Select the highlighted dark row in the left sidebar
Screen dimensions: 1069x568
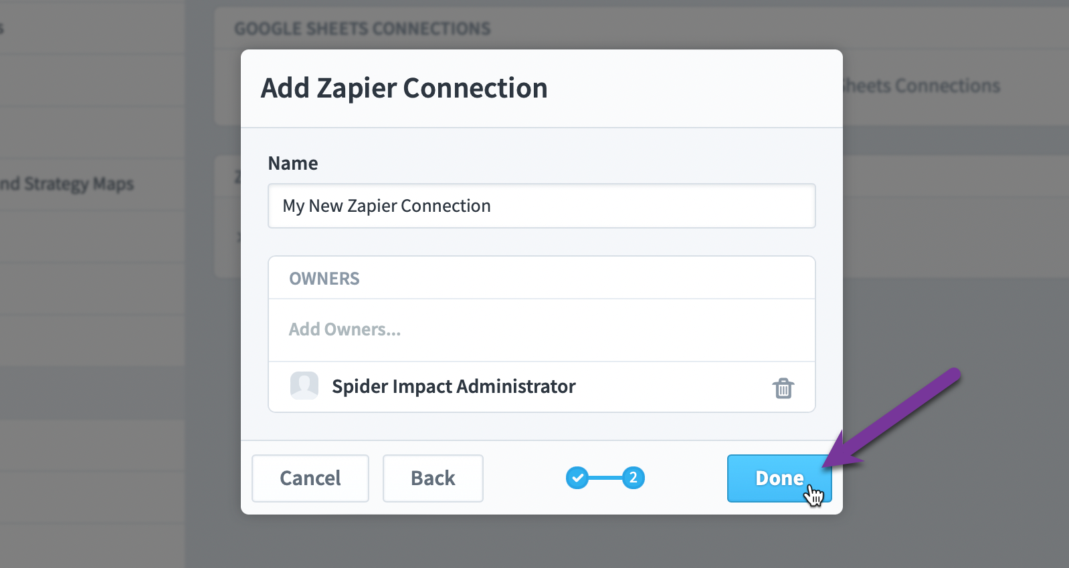pos(92,392)
